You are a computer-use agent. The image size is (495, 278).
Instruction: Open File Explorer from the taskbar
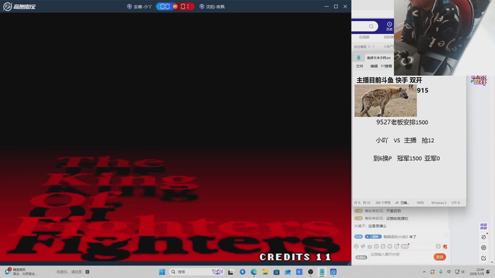(265, 272)
